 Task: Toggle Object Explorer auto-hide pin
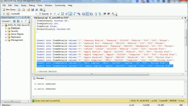(26, 18)
